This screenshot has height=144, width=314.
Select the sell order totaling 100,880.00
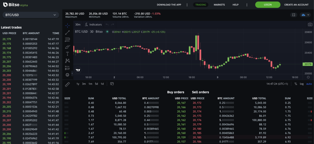click(252, 120)
